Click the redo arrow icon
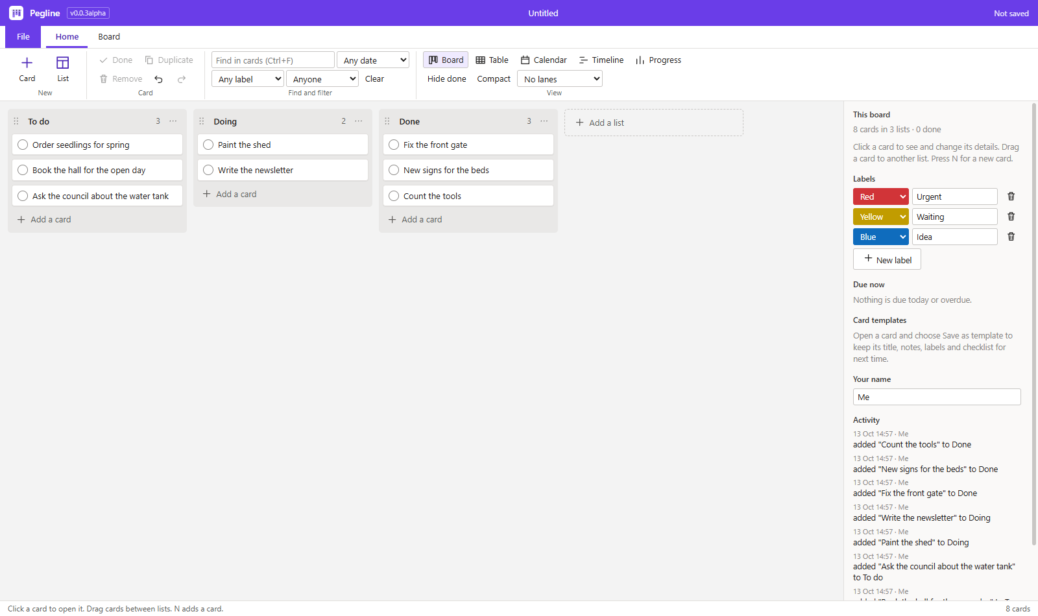The width and height of the screenshot is (1038, 616). pyautogui.click(x=182, y=79)
